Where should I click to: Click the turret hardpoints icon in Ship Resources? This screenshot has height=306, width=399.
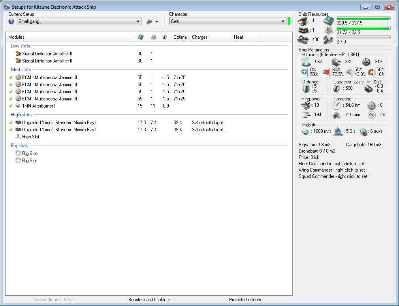point(303,21)
